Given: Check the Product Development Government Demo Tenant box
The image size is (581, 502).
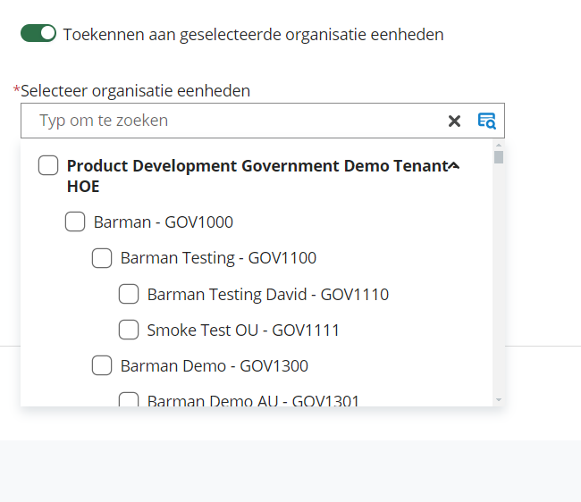Looking at the screenshot, I should [x=48, y=165].
